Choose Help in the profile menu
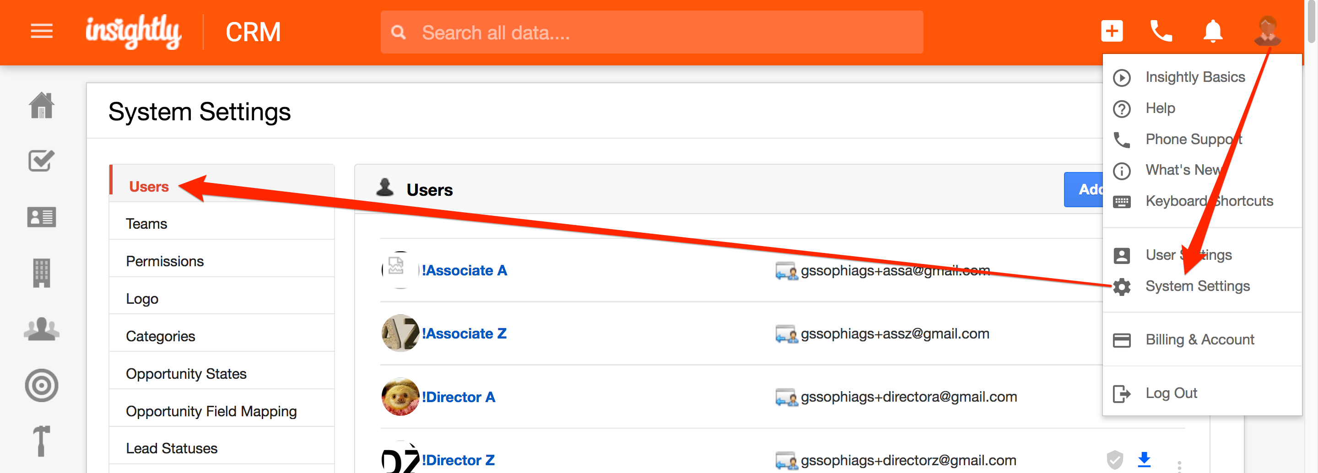1318x473 pixels. [1160, 108]
